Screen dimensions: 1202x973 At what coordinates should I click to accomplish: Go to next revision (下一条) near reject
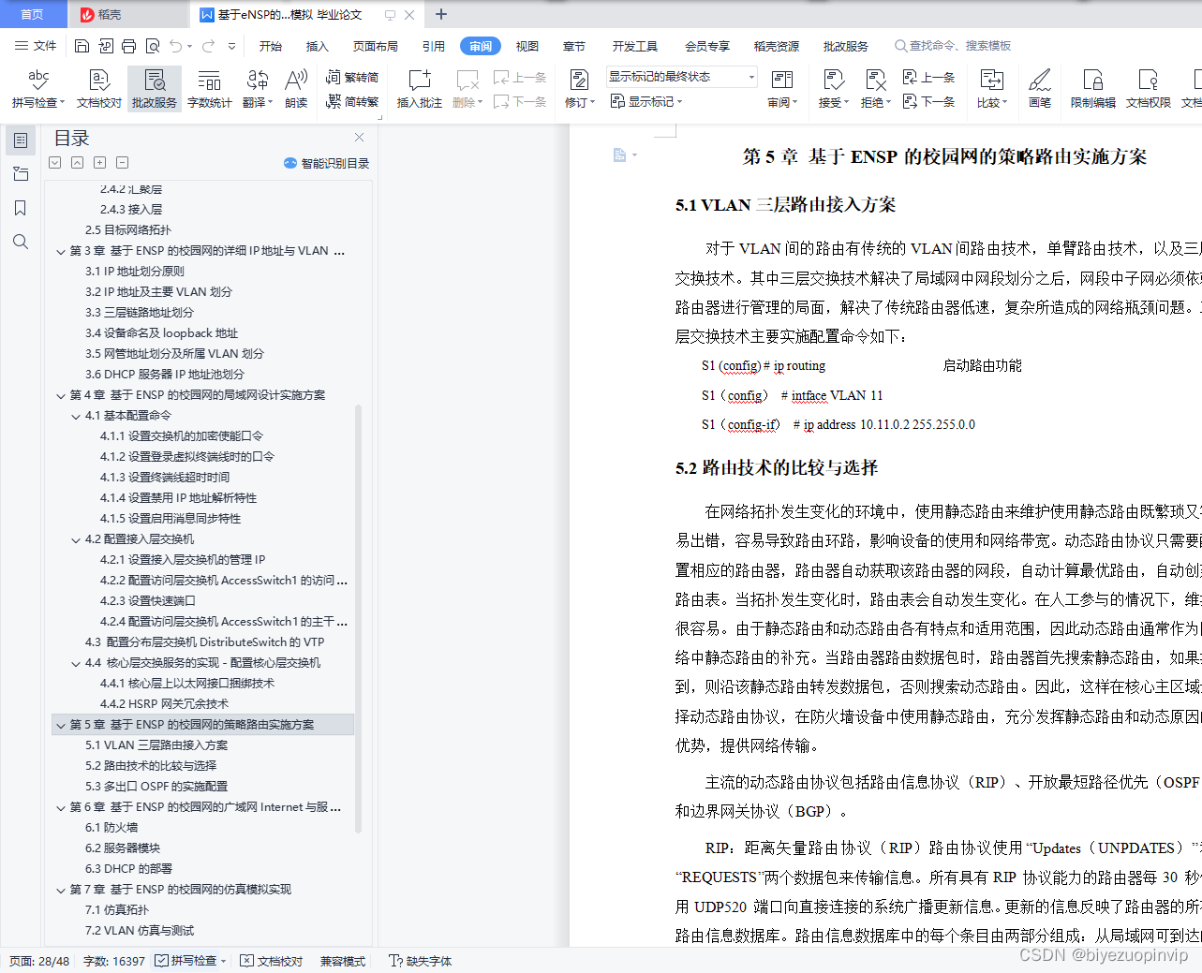929,101
